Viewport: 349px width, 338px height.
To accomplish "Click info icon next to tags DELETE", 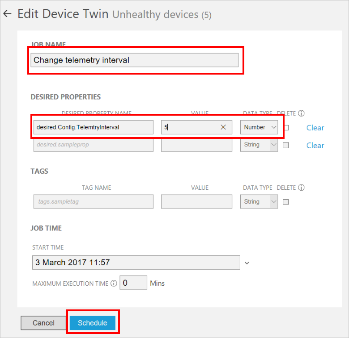I will pyautogui.click(x=302, y=188).
